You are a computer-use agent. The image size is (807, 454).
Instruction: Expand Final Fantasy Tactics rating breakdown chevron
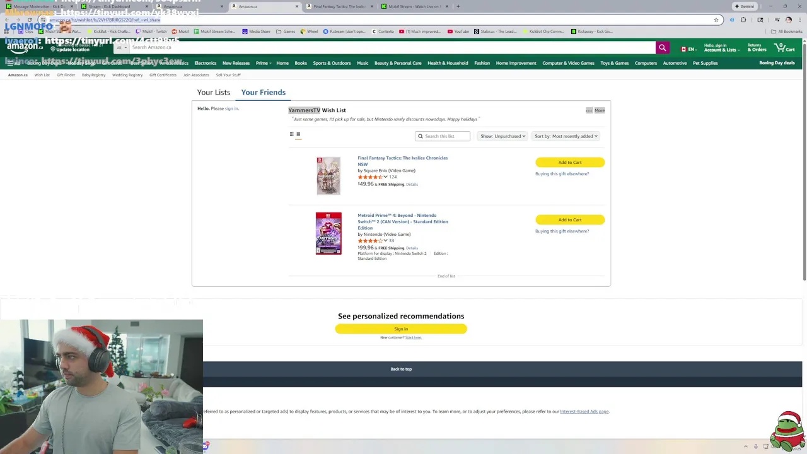coord(385,177)
